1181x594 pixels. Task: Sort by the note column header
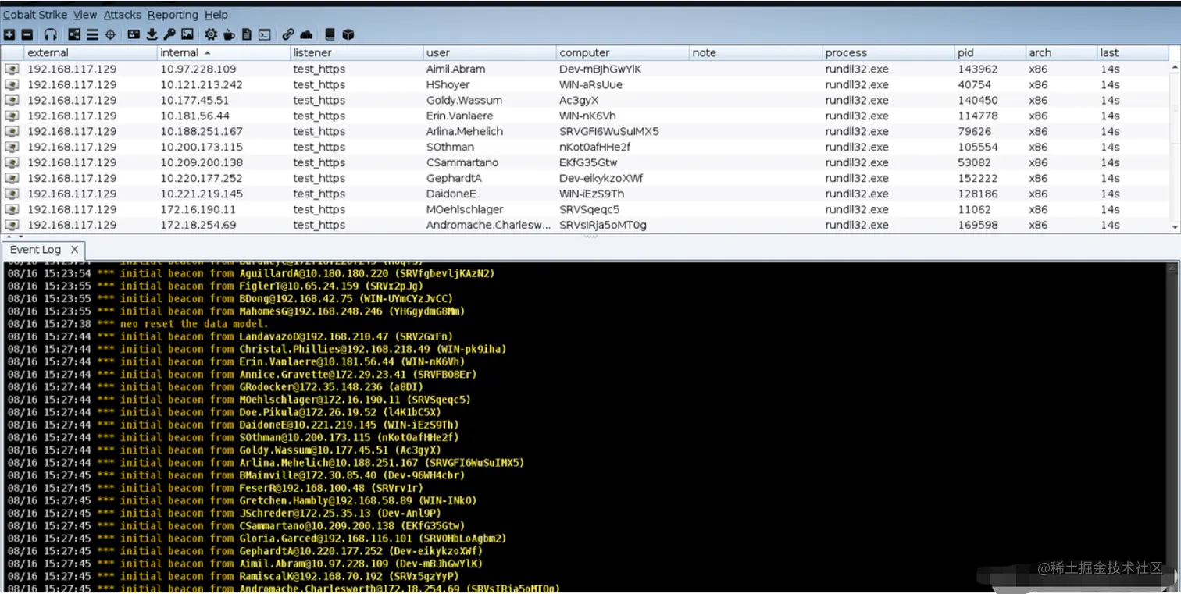[755, 53]
